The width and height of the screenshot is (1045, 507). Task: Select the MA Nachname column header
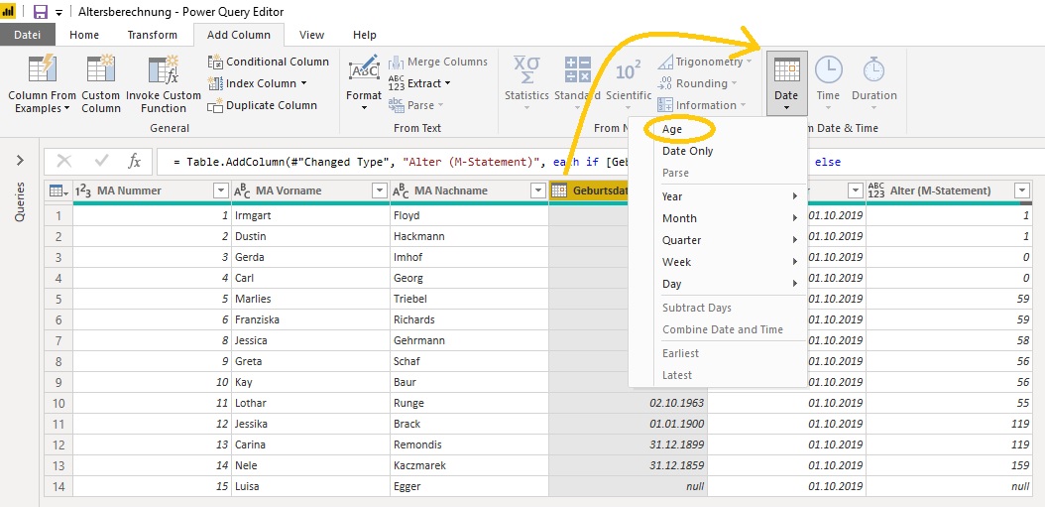[469, 190]
